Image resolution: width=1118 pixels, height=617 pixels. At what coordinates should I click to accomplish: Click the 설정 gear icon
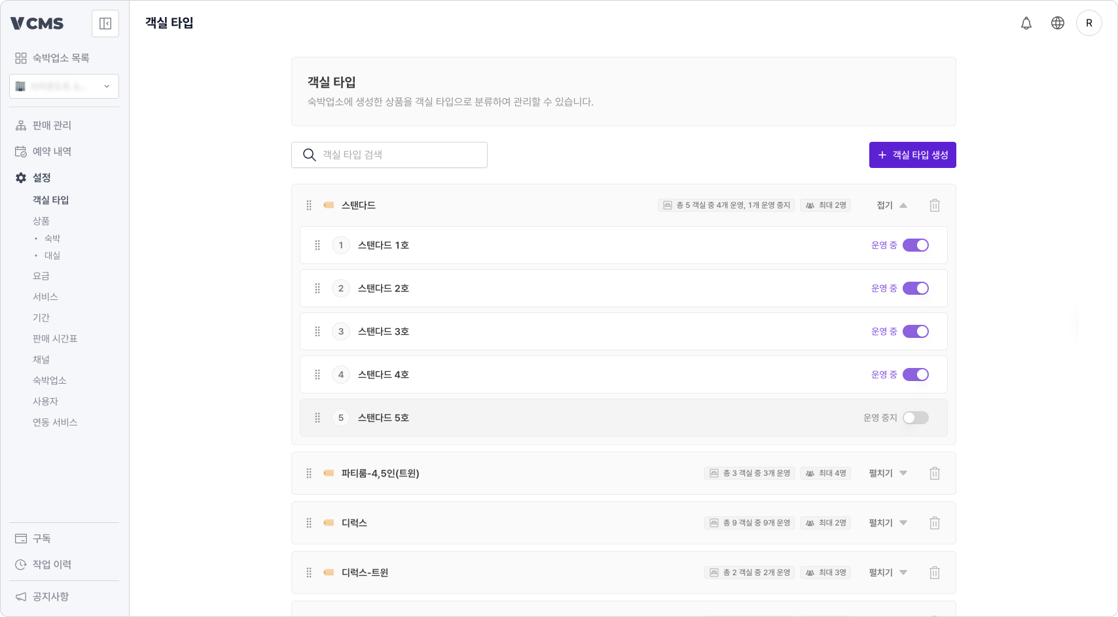click(20, 177)
